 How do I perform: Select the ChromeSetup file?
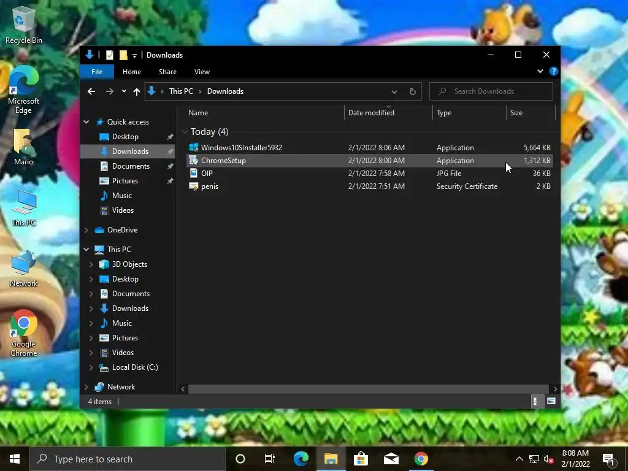coord(369,160)
